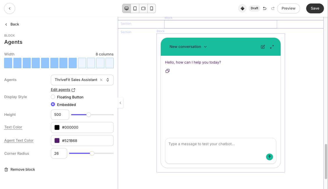Screen dimensions: 328x189
Task: Start a new chat with the compose icon
Action: (x=263, y=47)
